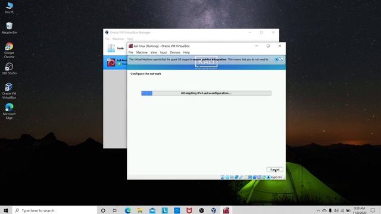Image resolution: width=381 pixels, height=214 pixels.
Task: Open File Explorer from the taskbar
Action: [140, 210]
